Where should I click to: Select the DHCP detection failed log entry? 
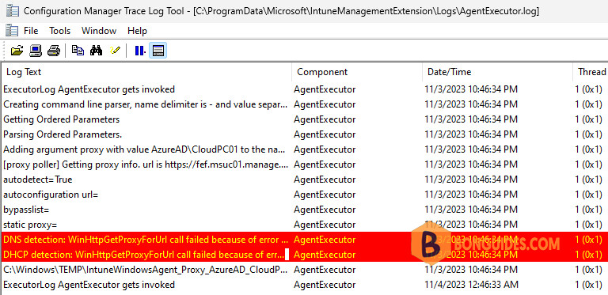pyautogui.click(x=304, y=255)
